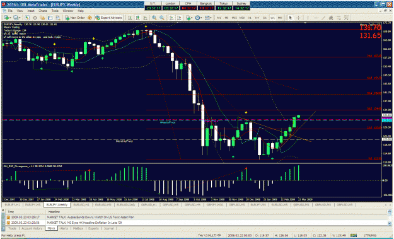The height and width of the screenshot is (239, 394).
Task: Select the M1 timeframe button
Action: pyautogui.click(x=219, y=18)
